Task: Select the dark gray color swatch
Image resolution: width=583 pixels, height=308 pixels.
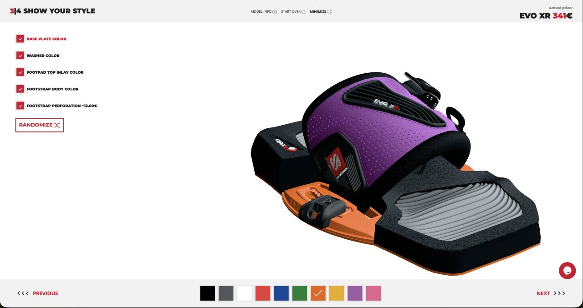Action: click(x=226, y=293)
